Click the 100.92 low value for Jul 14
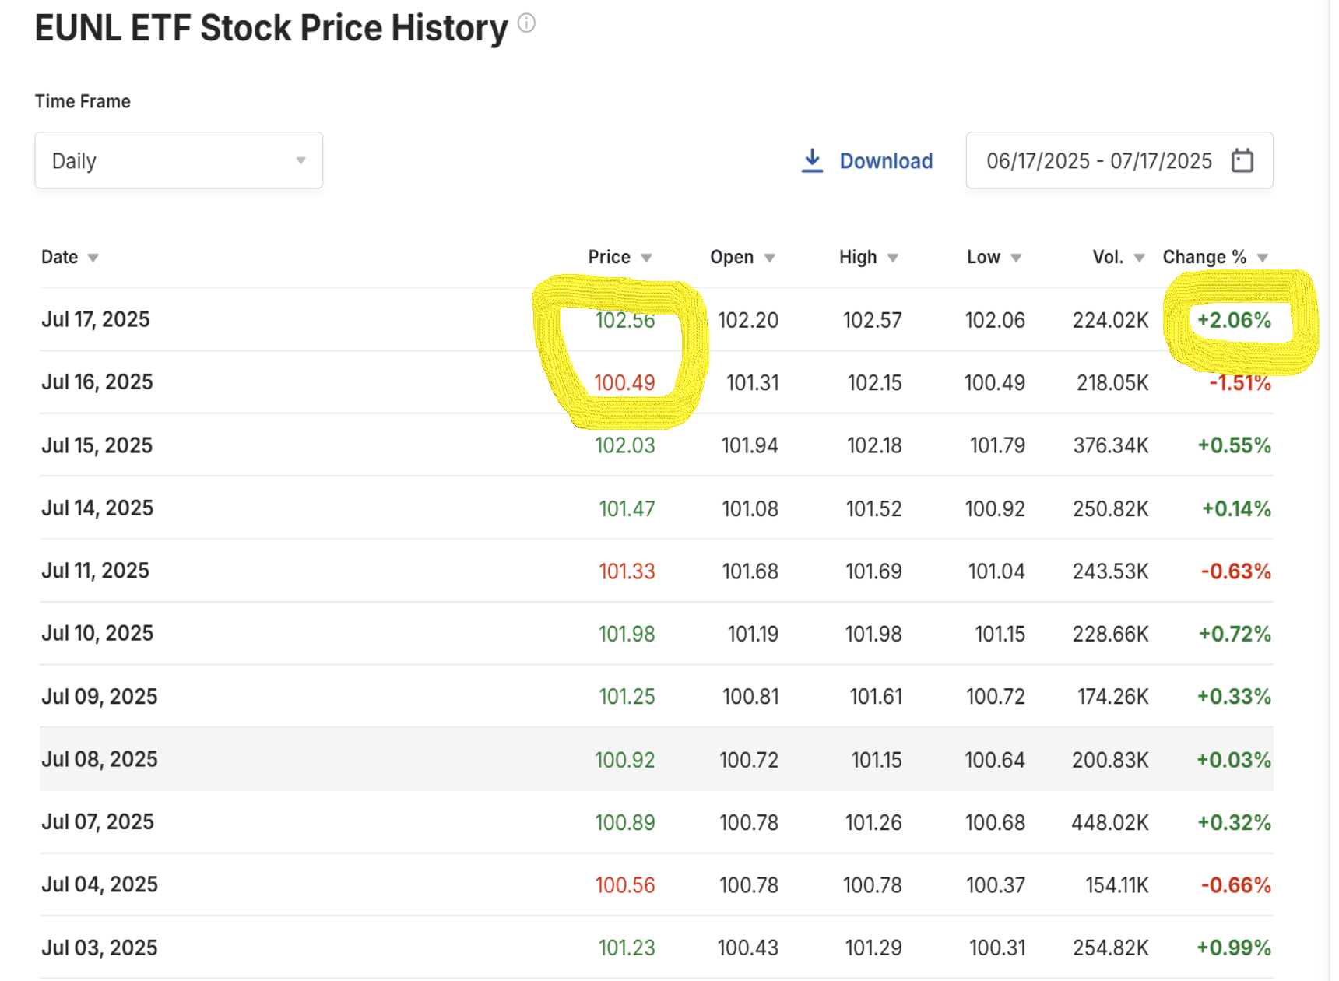Screen dimensions: 1339x981 coord(995,508)
